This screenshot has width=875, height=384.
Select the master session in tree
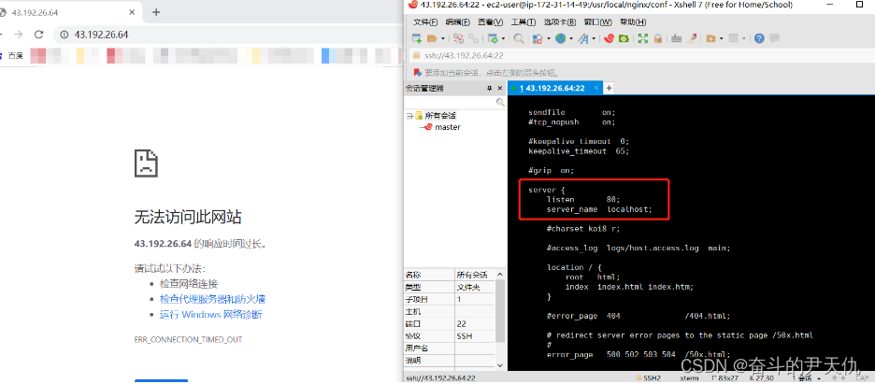448,127
